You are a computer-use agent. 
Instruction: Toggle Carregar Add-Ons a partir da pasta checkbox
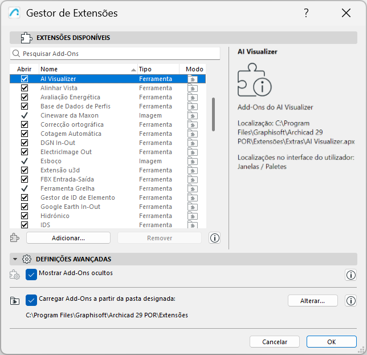31,300
